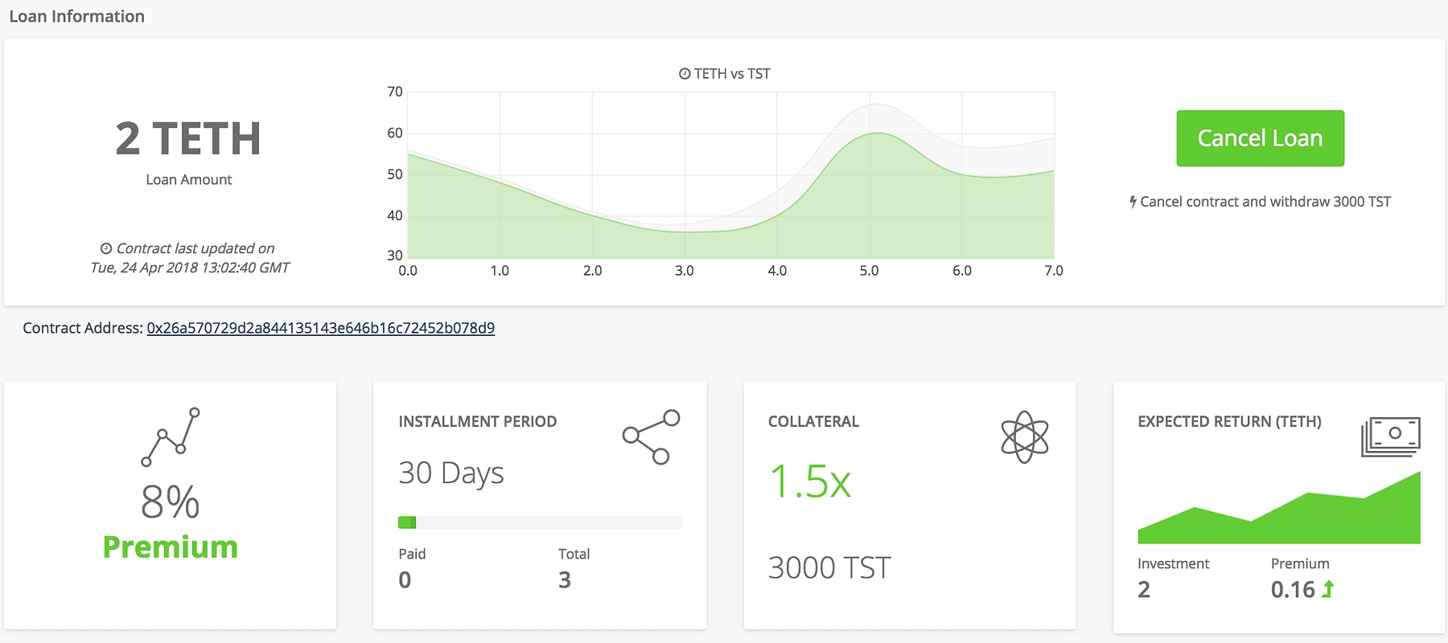Click the 30 Days installment value
This screenshot has height=643, width=1448.
point(451,473)
